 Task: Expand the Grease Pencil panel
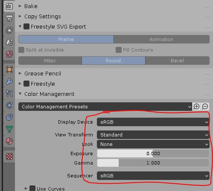20,73
